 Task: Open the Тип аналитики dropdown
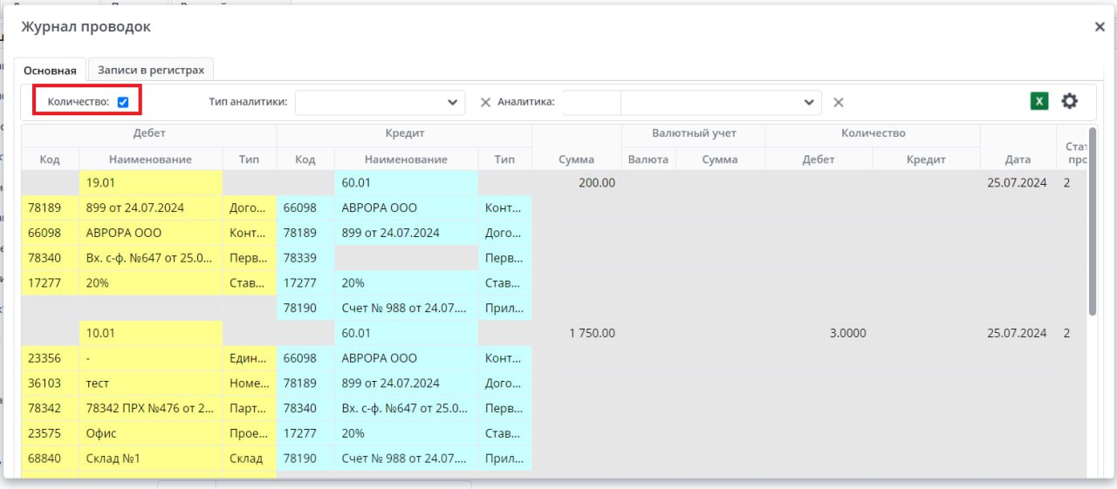click(380, 102)
